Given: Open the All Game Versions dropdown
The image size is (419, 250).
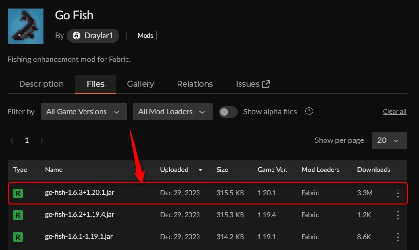Looking at the screenshot, I should 83,112.
